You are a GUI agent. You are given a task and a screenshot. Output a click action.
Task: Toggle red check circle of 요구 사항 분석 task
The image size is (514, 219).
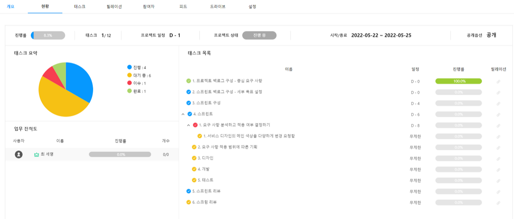click(x=195, y=125)
